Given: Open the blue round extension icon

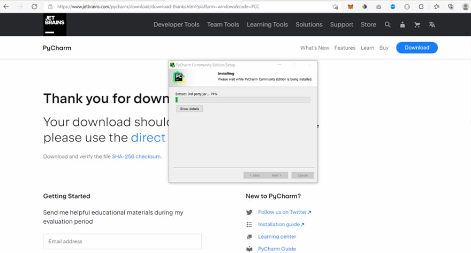Looking at the screenshot, I should point(393,6).
